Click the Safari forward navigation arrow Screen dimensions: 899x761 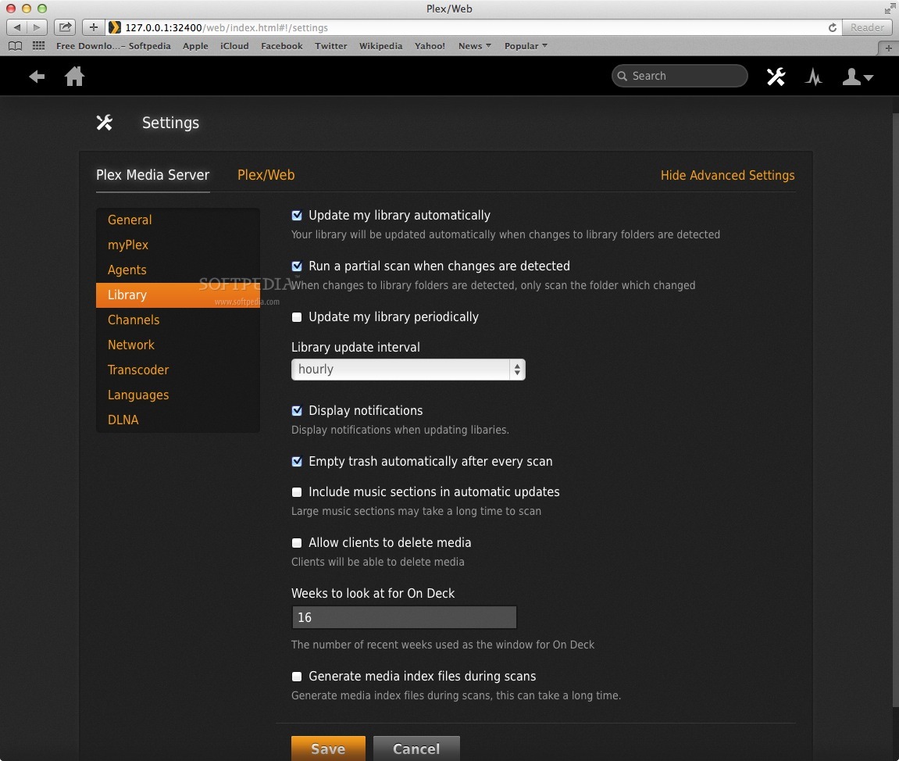[36, 27]
